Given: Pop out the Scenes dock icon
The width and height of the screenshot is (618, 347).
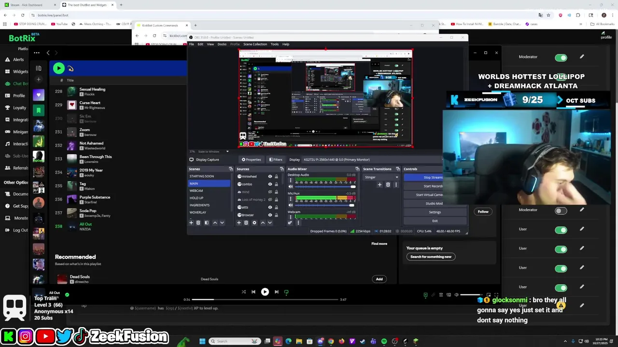Looking at the screenshot, I should (231, 169).
